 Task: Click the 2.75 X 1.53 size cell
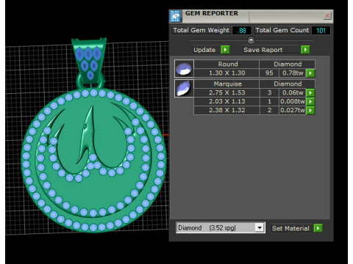tap(227, 92)
